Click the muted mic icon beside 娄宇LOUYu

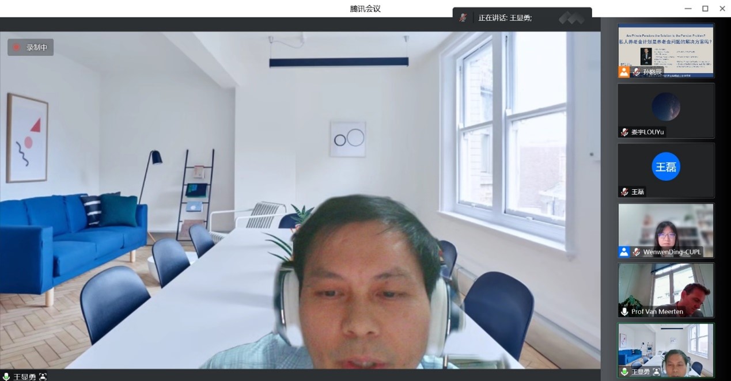[624, 132]
